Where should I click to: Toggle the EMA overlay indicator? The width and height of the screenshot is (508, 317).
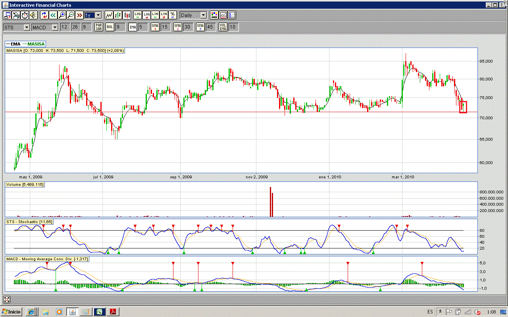(x=133, y=27)
